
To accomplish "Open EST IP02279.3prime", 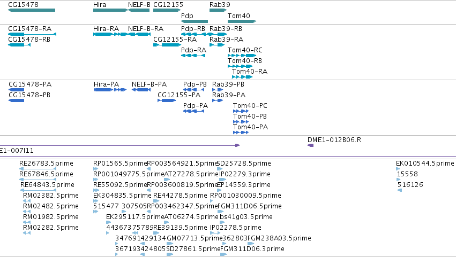I will (x=244, y=174).
